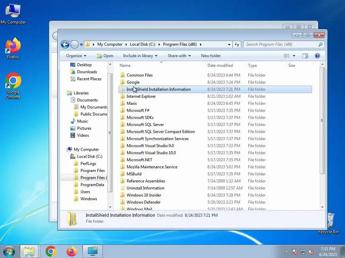Select PerfLogs in the navigation tree
The image size is (345, 258).
point(88,164)
